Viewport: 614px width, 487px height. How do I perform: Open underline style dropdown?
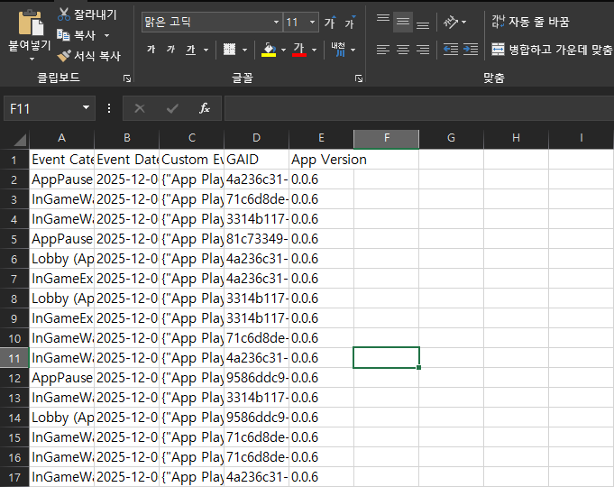206,50
